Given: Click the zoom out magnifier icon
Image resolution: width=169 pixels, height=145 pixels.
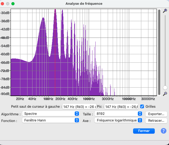Looking at the screenshot, I should point(165,94).
